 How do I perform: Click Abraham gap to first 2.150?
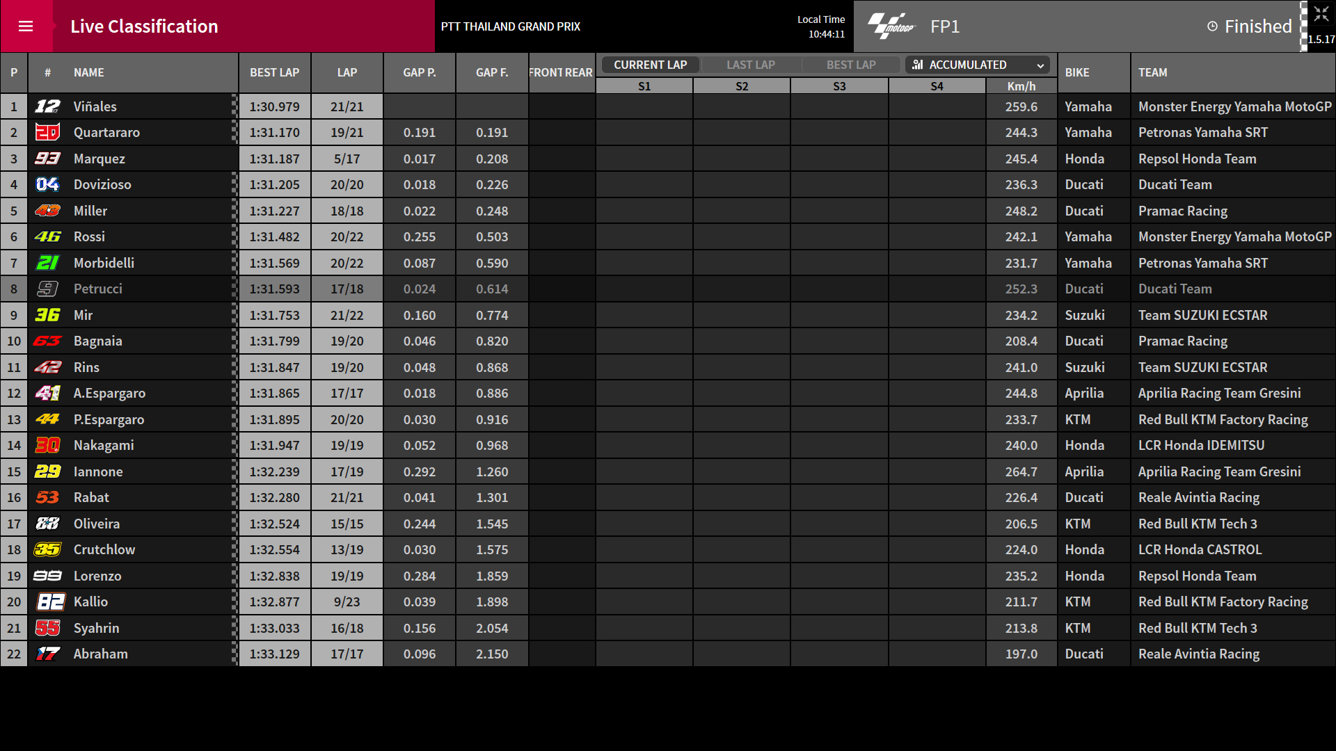click(492, 654)
